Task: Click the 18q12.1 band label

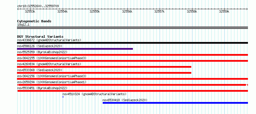Action: pos(23,25)
